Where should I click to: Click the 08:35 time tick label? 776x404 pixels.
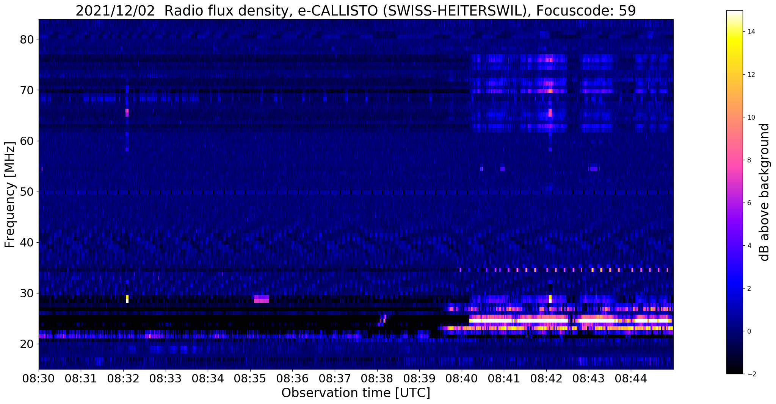250,378
